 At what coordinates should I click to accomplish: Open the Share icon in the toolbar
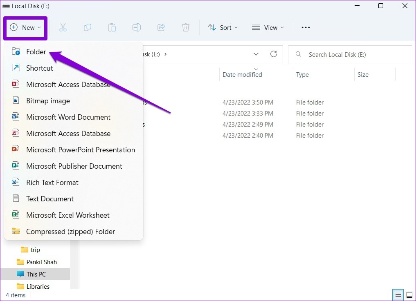tap(161, 27)
